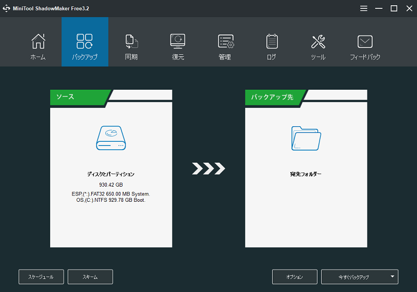Viewport: 417px width, 292px height.
Task: Click the ESP FAT32 650.00 MB System line
Action: [111, 194]
